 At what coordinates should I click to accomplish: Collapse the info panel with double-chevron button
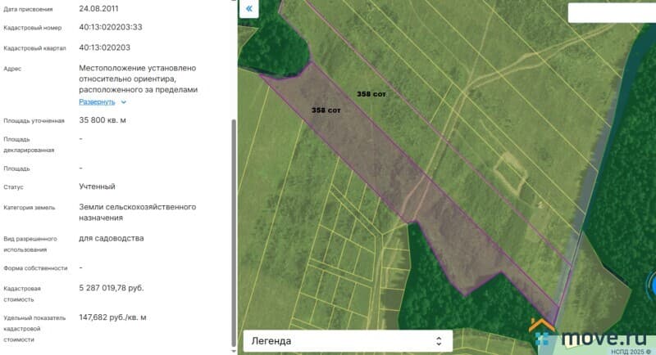[x=249, y=10]
